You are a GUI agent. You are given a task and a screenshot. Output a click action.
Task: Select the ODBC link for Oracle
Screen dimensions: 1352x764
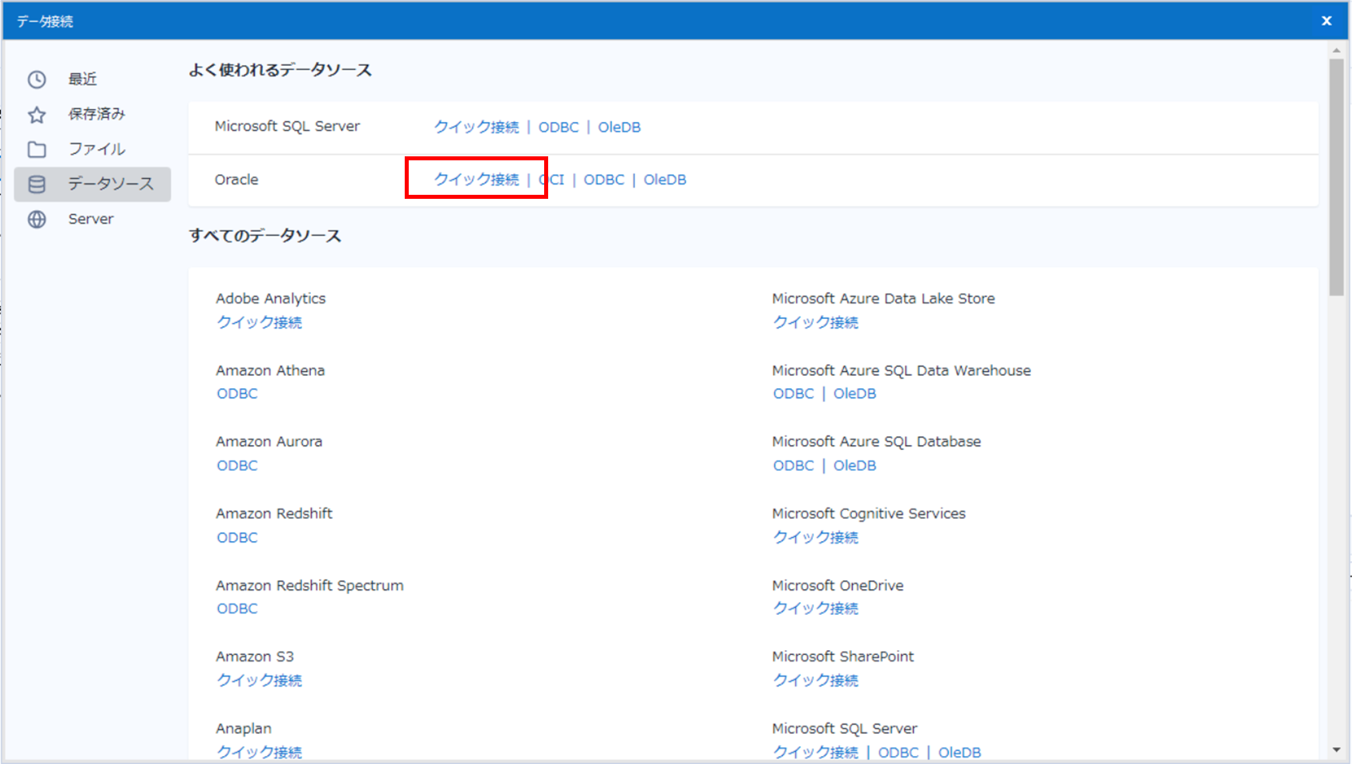(x=604, y=180)
